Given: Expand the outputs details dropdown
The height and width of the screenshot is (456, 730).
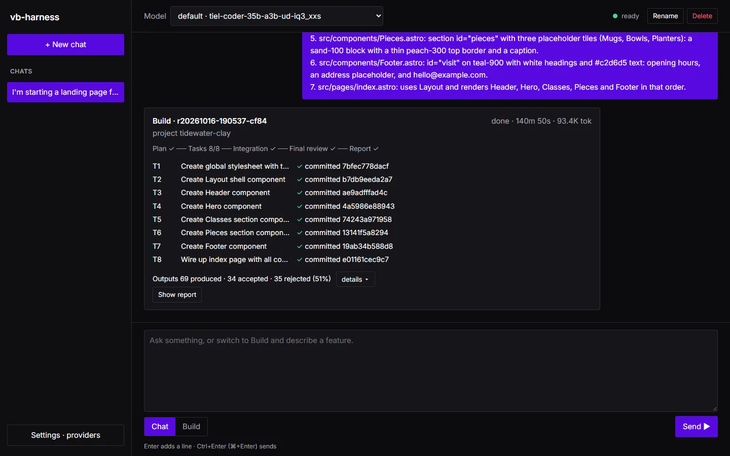Looking at the screenshot, I should (x=355, y=279).
